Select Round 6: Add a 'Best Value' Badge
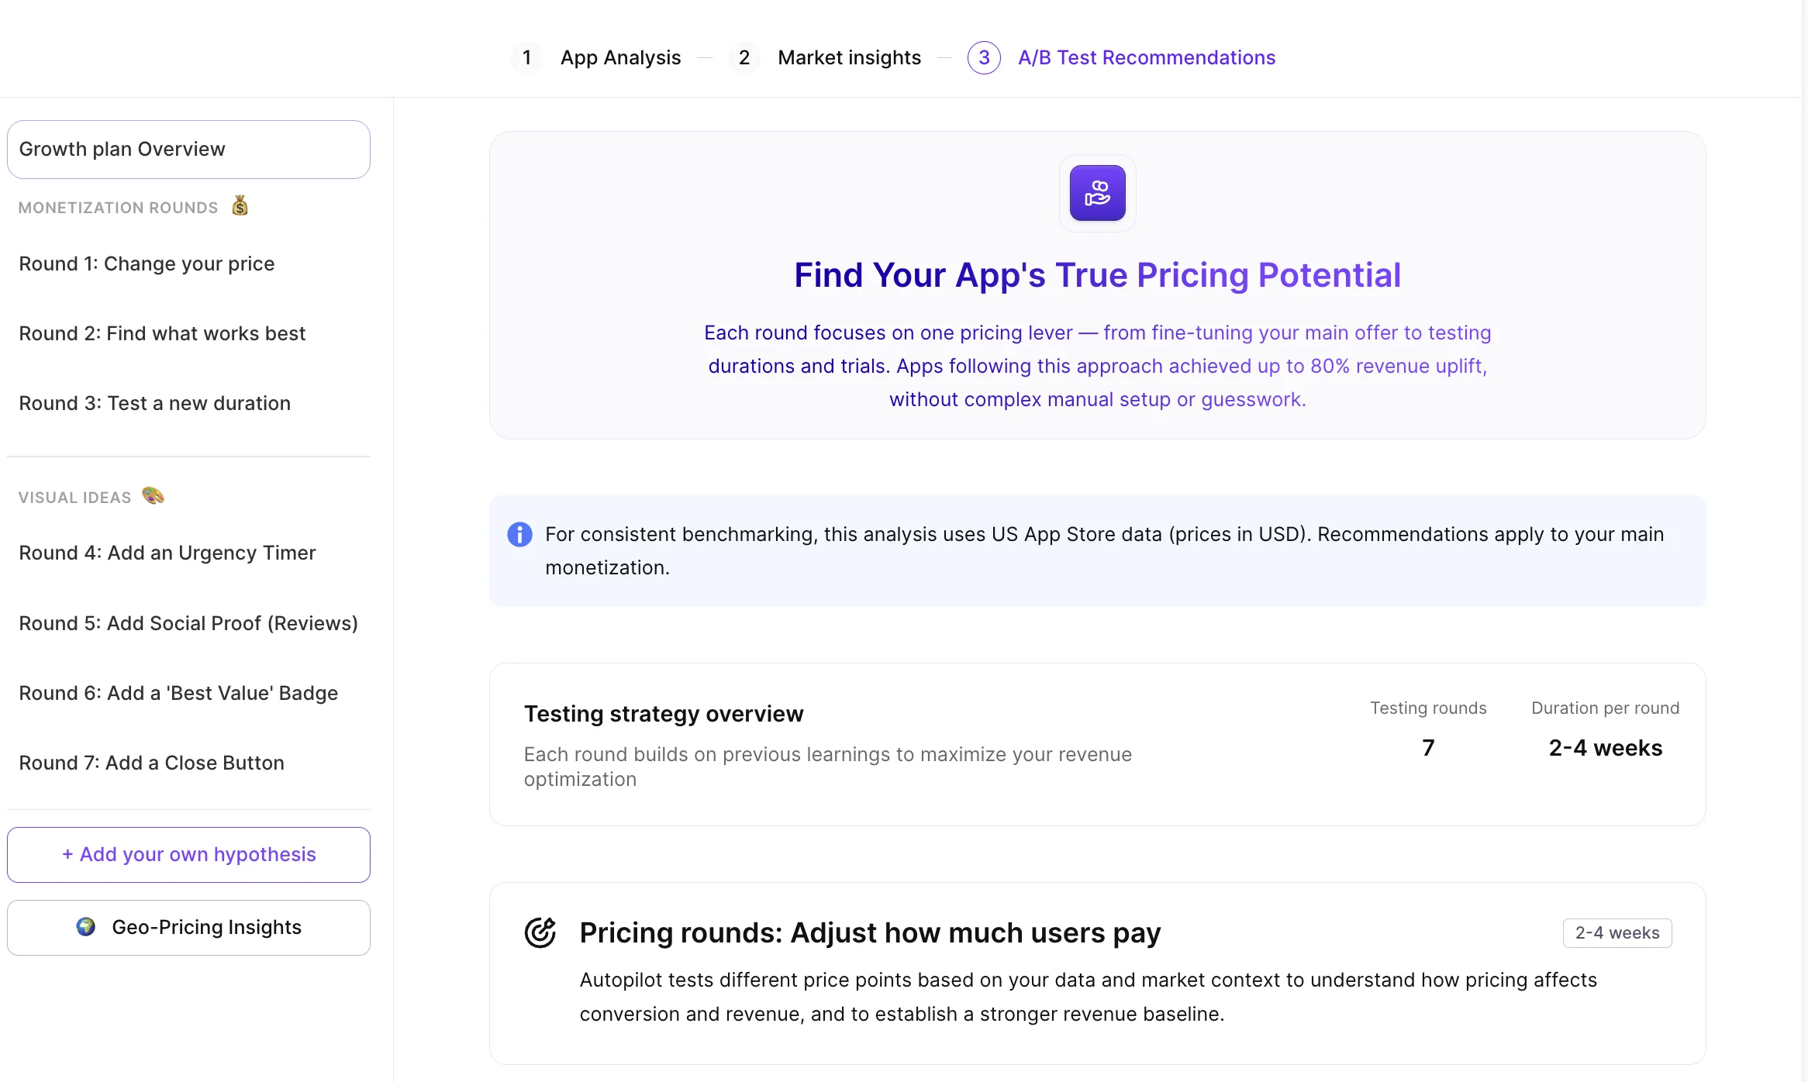Screen dimensions: 1808x1082 178,693
